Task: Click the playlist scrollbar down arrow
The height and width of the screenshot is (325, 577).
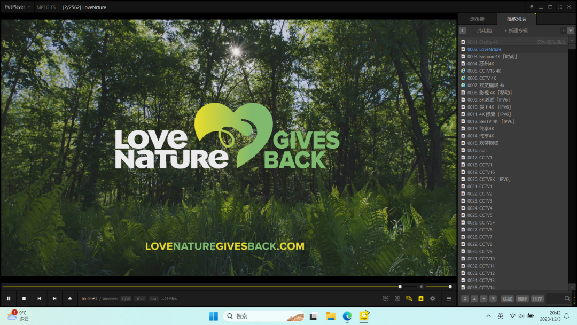Action: pyautogui.click(x=572, y=287)
